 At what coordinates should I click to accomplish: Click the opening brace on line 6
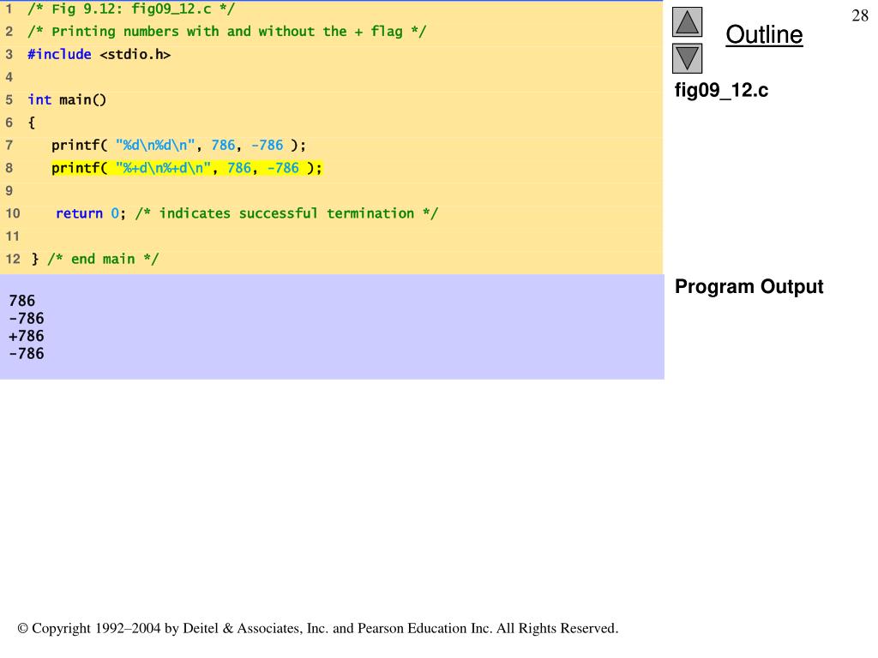32,123
